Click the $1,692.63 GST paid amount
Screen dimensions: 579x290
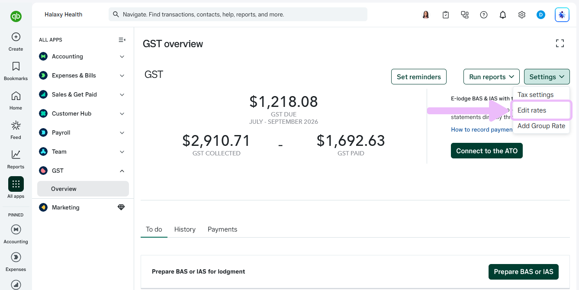[351, 141]
